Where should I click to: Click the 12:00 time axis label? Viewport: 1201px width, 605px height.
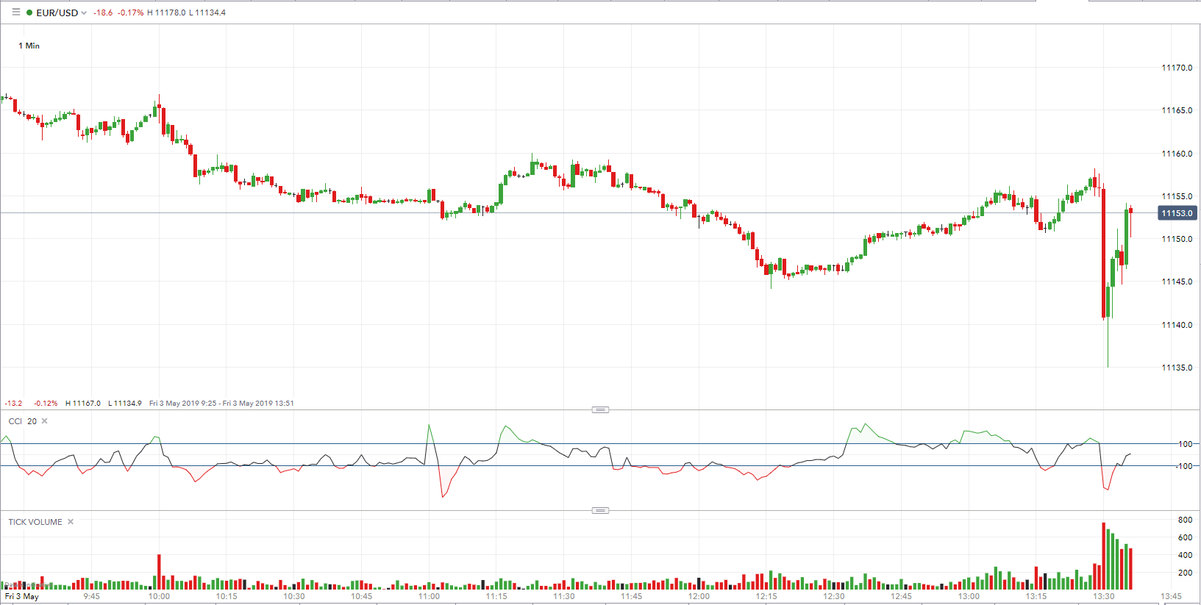[699, 596]
